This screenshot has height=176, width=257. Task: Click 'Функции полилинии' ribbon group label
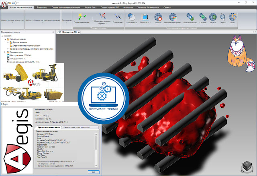[x=98, y=28]
